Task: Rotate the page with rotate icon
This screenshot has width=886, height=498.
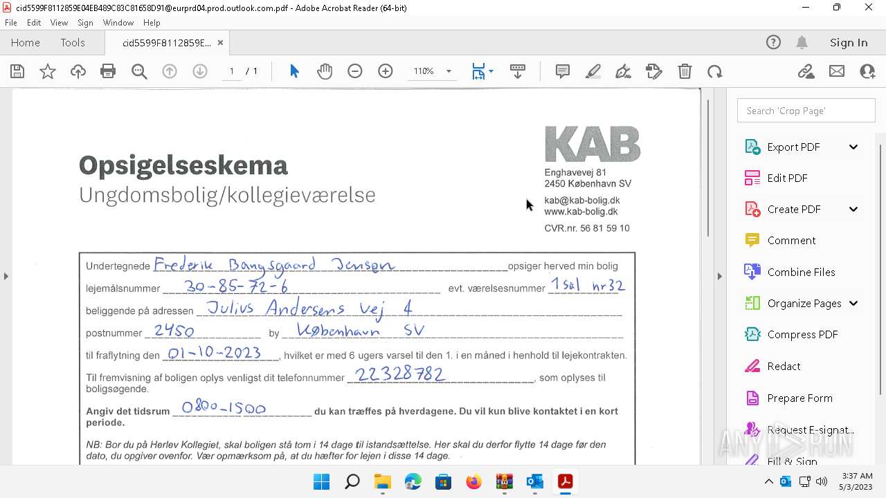Action: point(715,71)
